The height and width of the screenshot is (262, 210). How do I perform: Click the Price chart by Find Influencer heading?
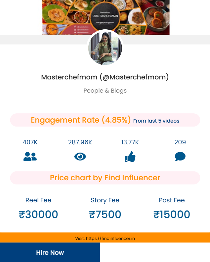click(105, 178)
